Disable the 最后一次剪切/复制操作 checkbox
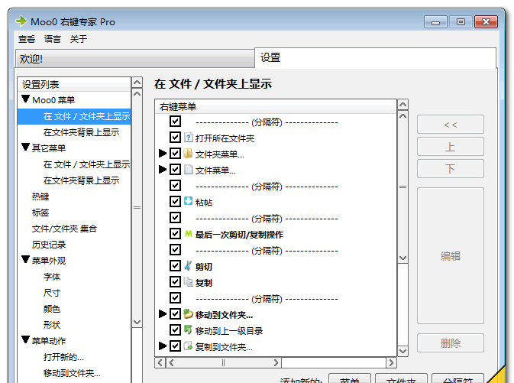Image resolution: width=514 pixels, height=383 pixels. pyautogui.click(x=175, y=233)
